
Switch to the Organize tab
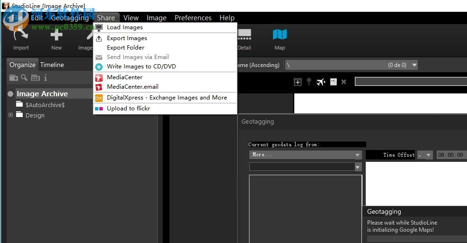coord(22,65)
